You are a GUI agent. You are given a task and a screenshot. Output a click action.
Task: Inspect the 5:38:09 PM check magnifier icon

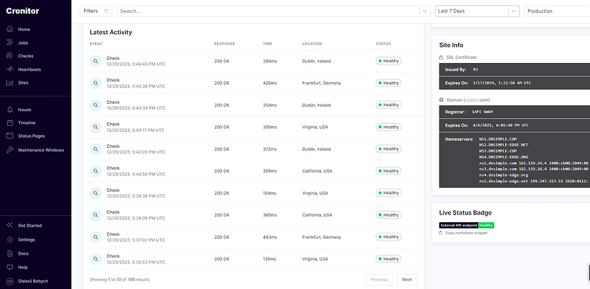point(96,215)
